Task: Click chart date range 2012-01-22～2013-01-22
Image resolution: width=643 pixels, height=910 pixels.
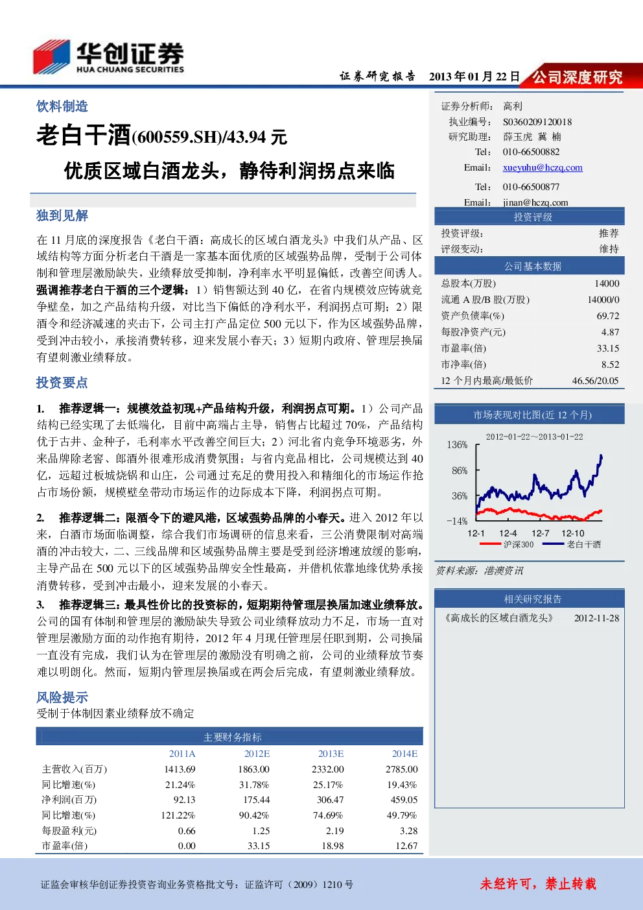Action: pyautogui.click(x=534, y=437)
